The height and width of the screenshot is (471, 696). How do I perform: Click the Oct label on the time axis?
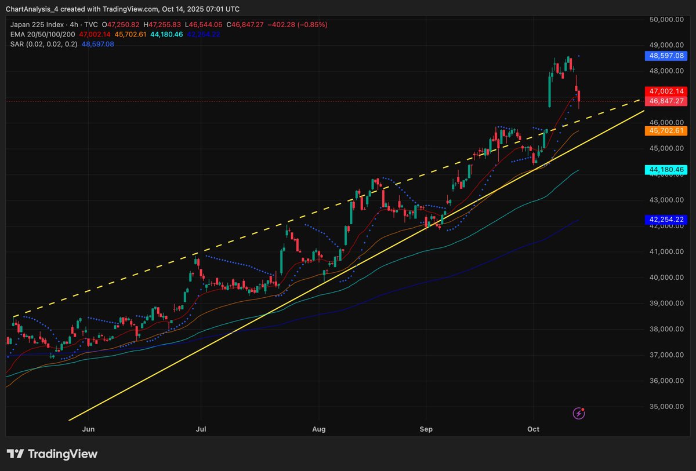pos(534,429)
